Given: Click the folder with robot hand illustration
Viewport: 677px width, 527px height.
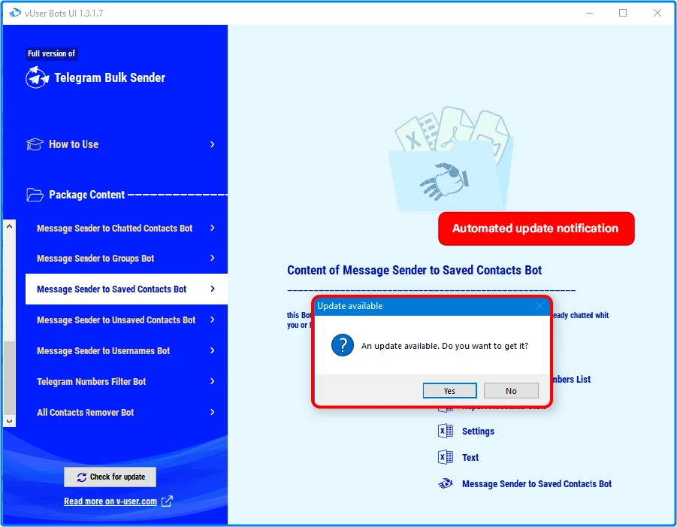Looking at the screenshot, I should coord(452,159).
